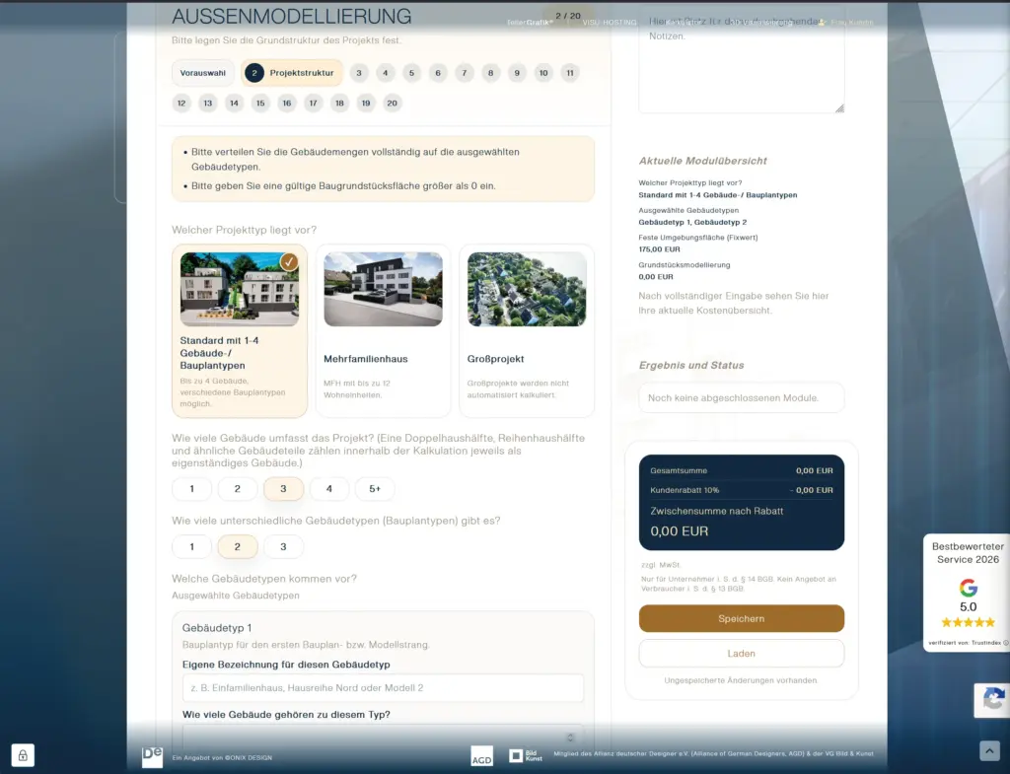Viewport: 1010px width, 774px height.
Task: Click the checkmark on Standard project card
Action: [x=289, y=262]
